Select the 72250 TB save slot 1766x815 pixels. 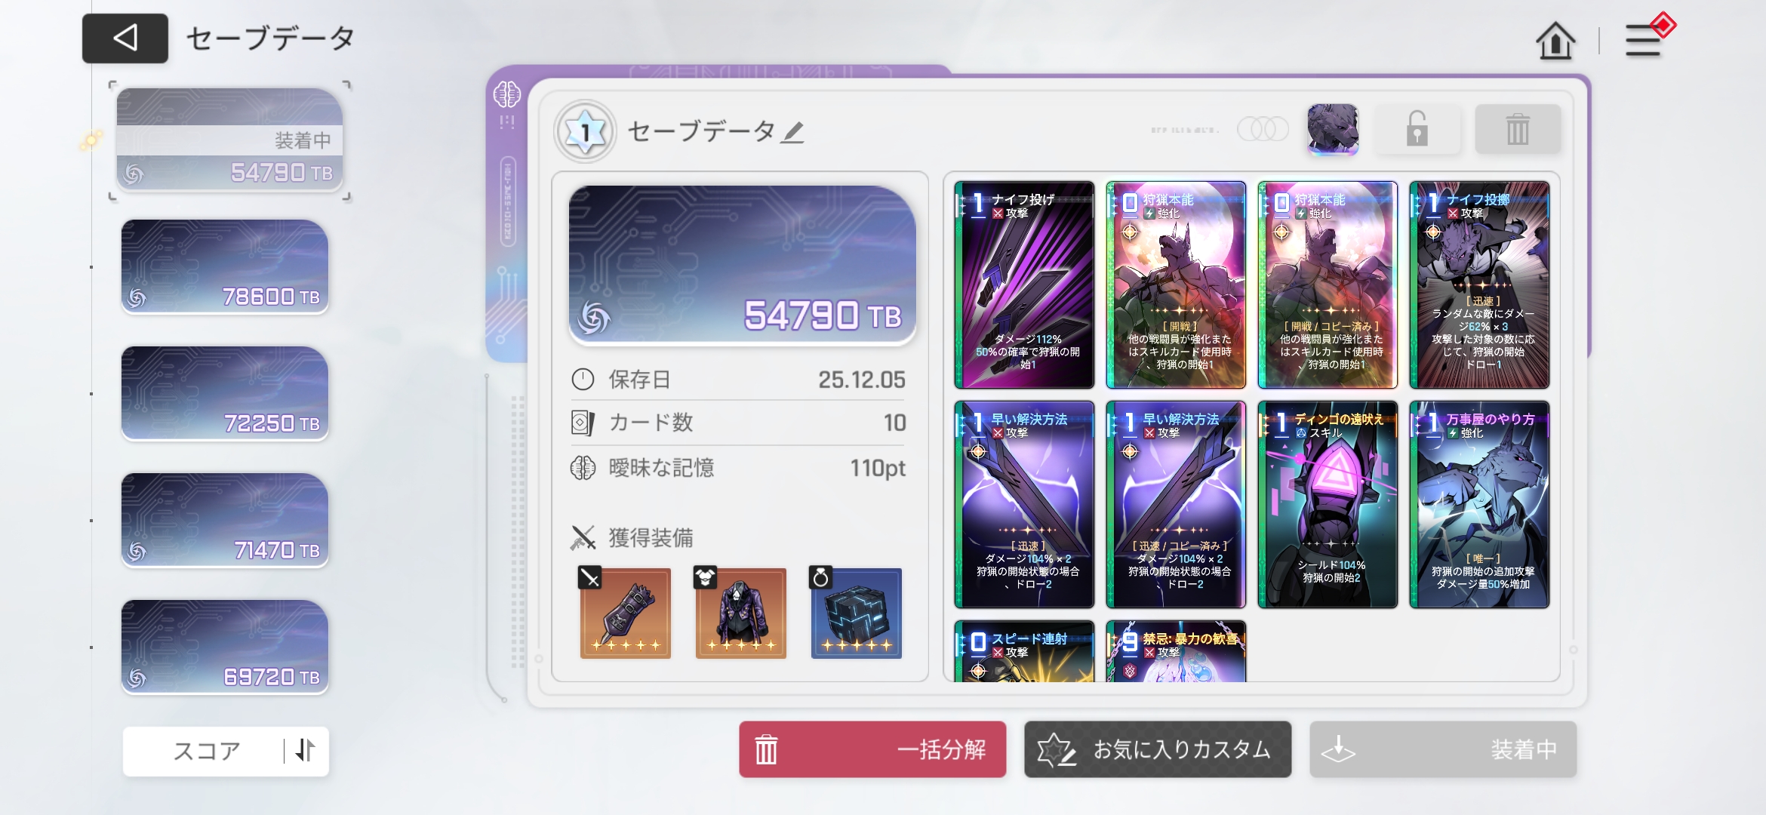[x=225, y=393]
